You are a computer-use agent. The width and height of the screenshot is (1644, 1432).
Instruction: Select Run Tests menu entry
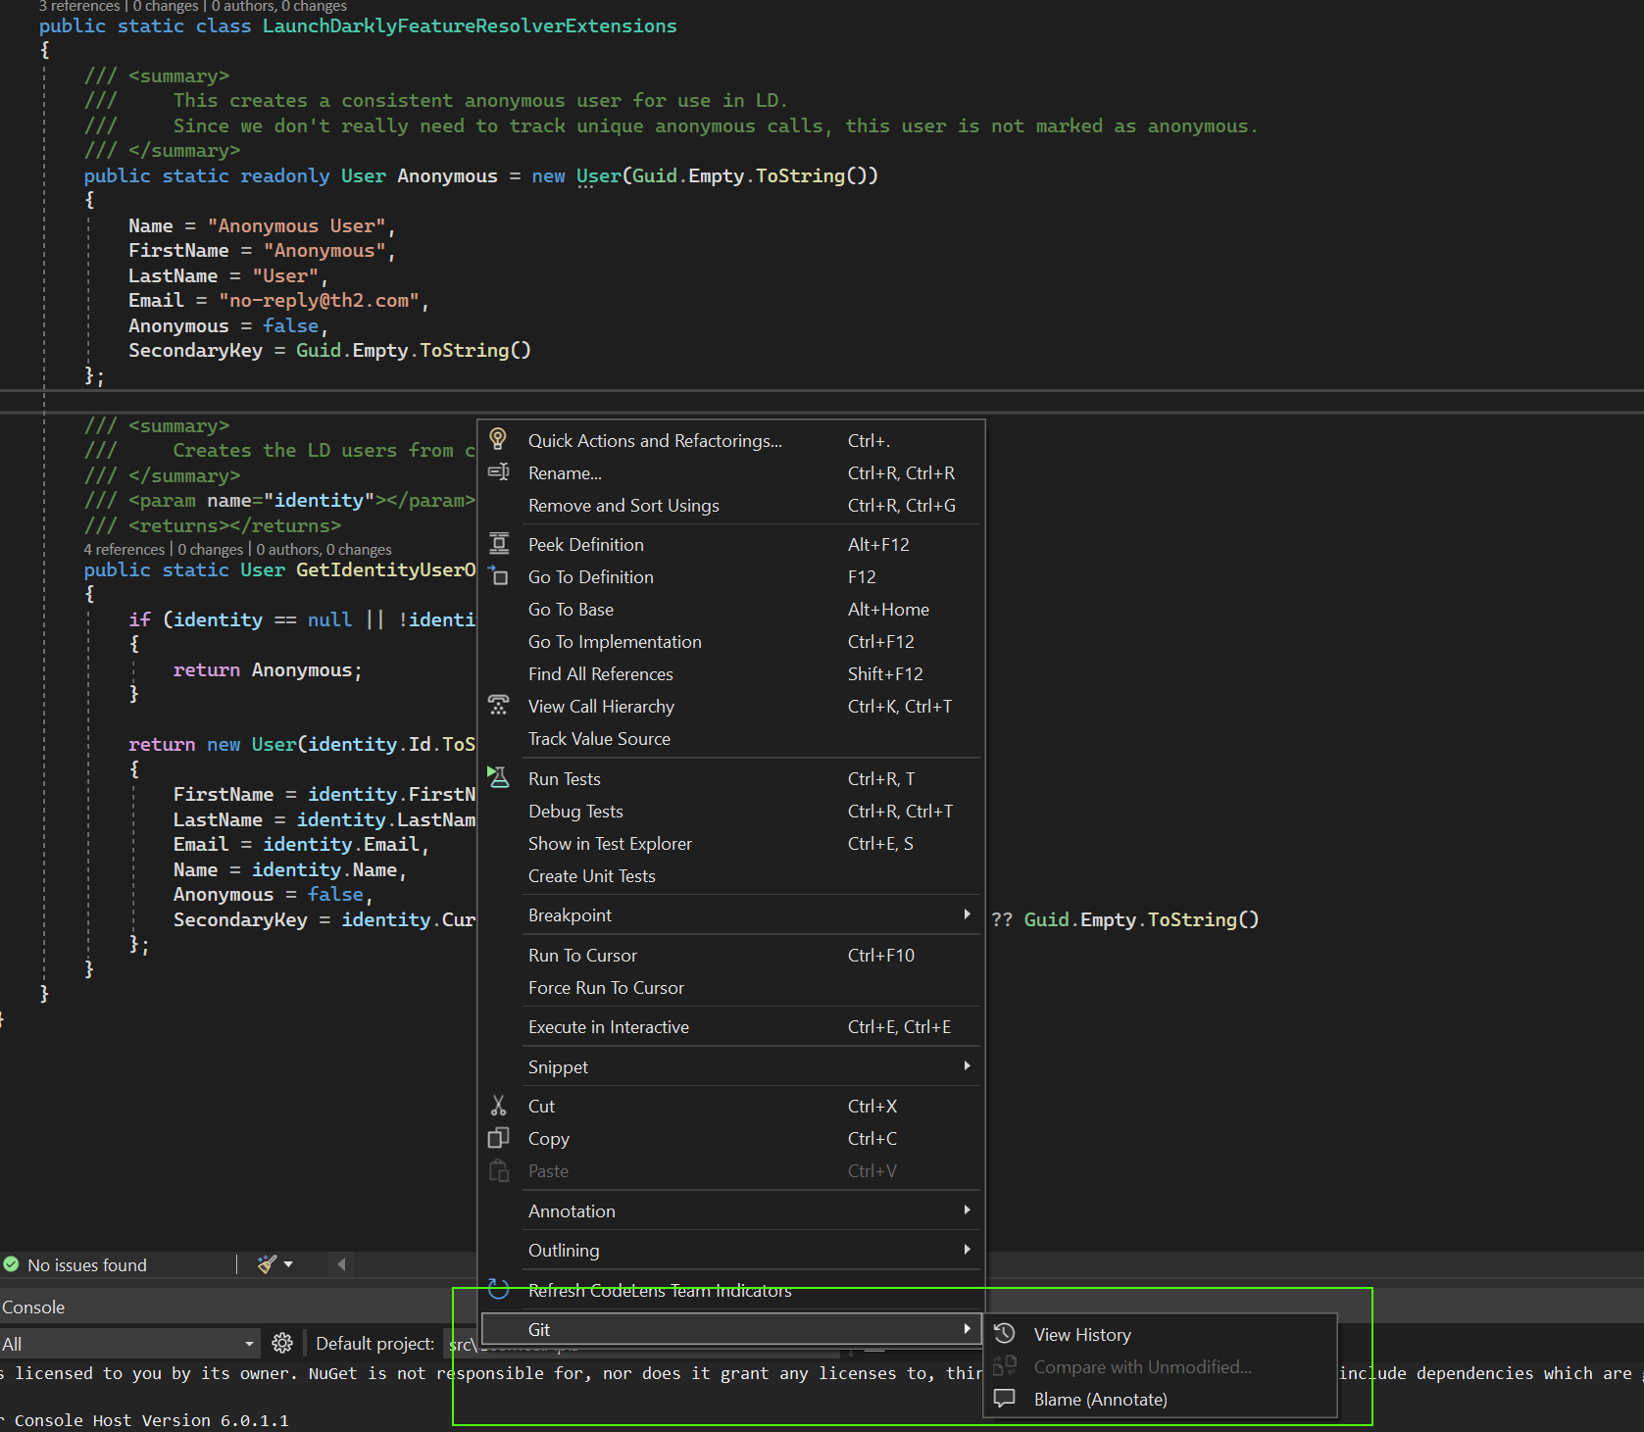(730, 779)
